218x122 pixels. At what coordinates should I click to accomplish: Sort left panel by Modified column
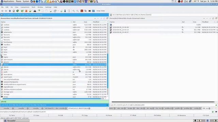coord(99,22)
